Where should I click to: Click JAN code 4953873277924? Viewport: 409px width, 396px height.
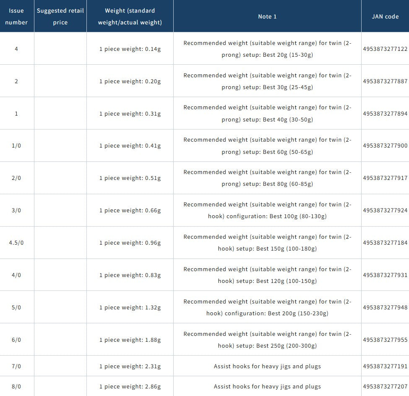pos(385,211)
